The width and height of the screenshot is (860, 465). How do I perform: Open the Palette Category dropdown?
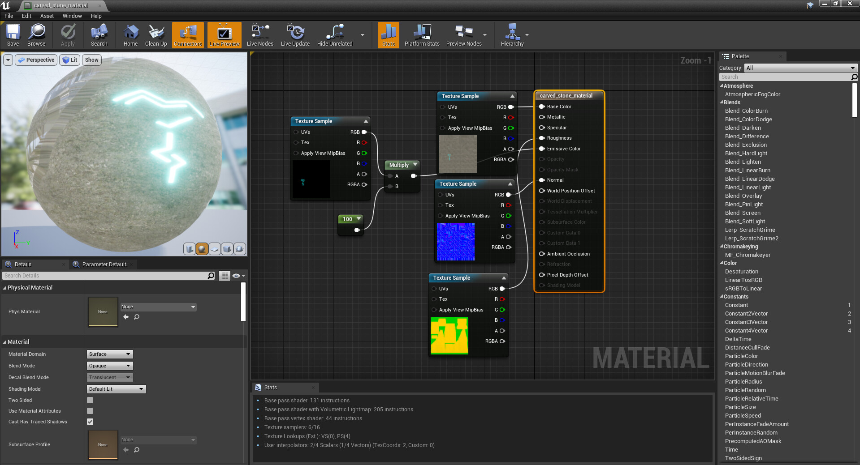(x=800, y=68)
